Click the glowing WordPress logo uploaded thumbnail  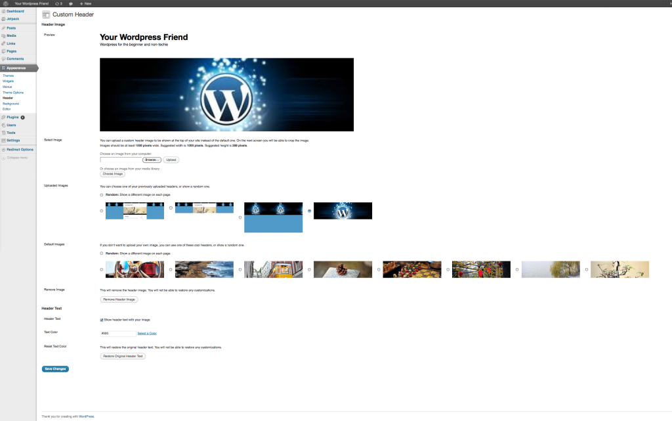click(343, 211)
